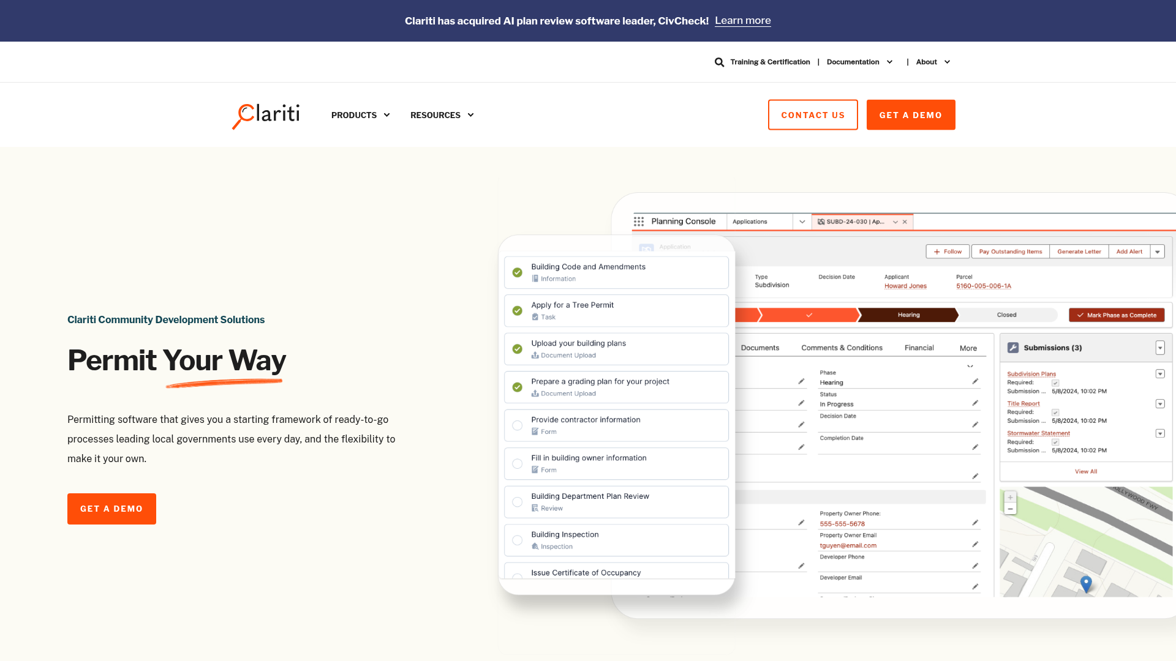
Task: Click the green checkmark on Apply for a Tree Permit
Action: [x=518, y=311]
